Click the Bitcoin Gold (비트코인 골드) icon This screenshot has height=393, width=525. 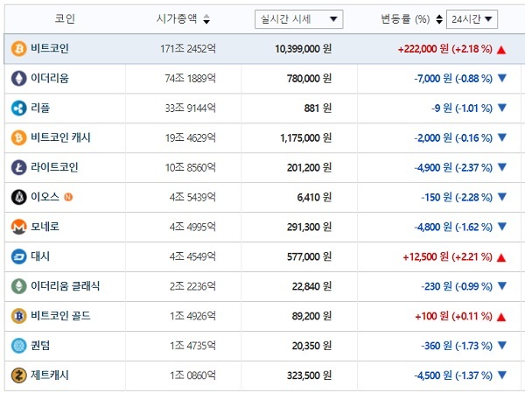[x=19, y=316]
